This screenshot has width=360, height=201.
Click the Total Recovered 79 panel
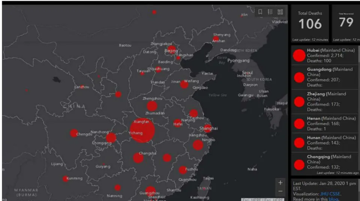(x=346, y=24)
